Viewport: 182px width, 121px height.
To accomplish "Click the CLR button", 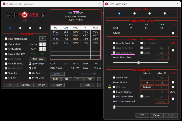I will pos(90,79).
